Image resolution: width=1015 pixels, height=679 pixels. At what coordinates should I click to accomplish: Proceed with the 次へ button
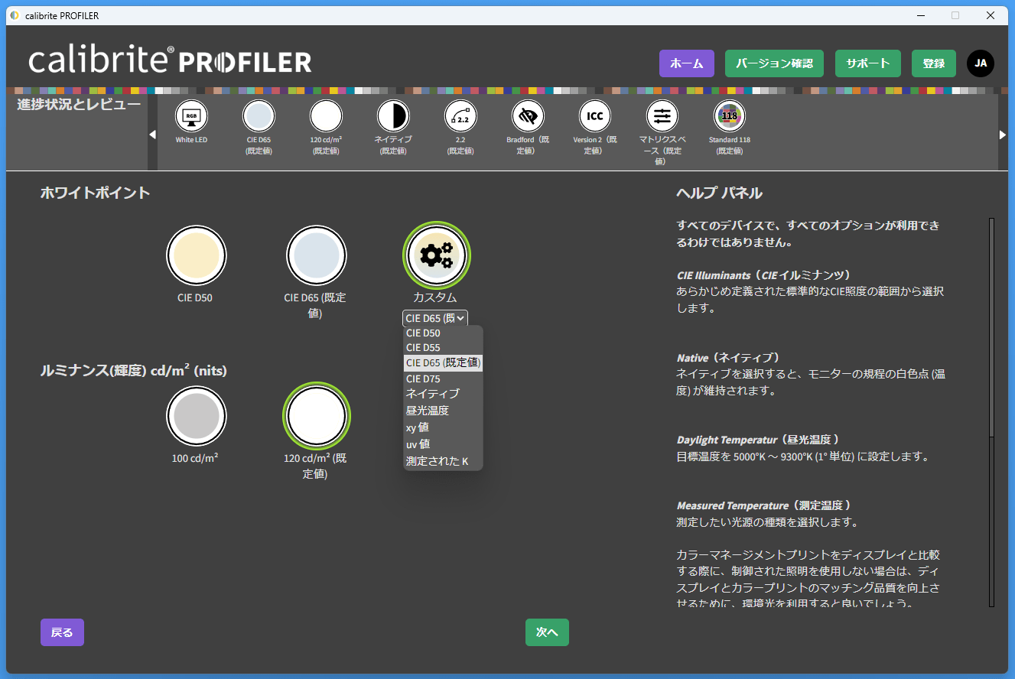547,632
